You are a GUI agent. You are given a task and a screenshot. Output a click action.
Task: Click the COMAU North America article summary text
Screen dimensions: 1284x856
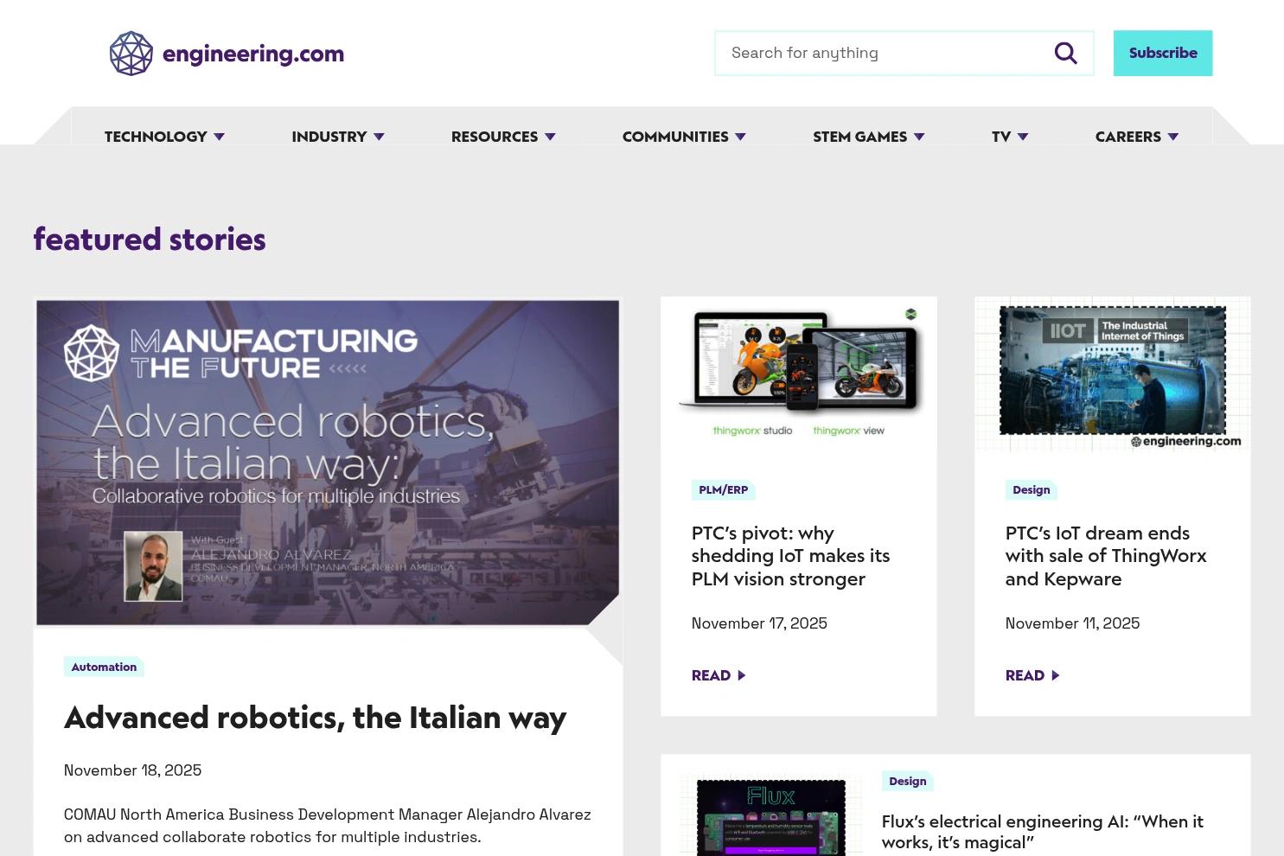[328, 826]
